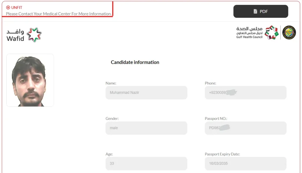
Task: Click the Gulf Health Council English text
Action: [x=249, y=37]
